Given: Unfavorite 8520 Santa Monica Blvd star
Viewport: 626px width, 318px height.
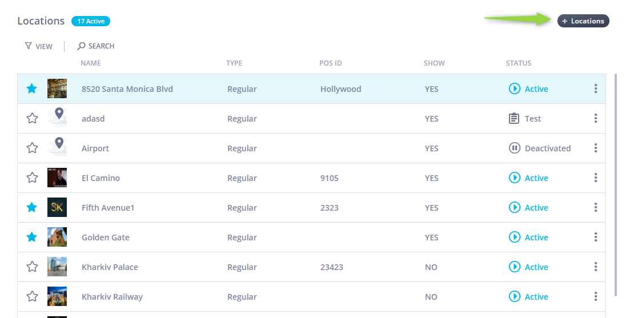Looking at the screenshot, I should tap(32, 88).
